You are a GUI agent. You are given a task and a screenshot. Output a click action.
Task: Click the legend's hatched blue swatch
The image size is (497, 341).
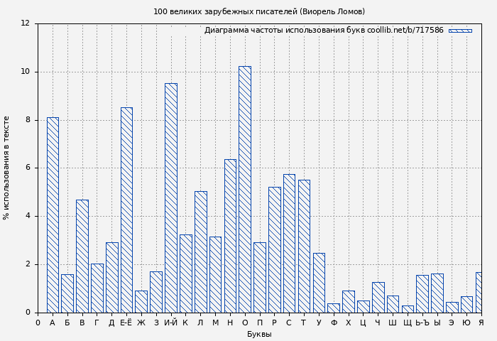(x=459, y=31)
